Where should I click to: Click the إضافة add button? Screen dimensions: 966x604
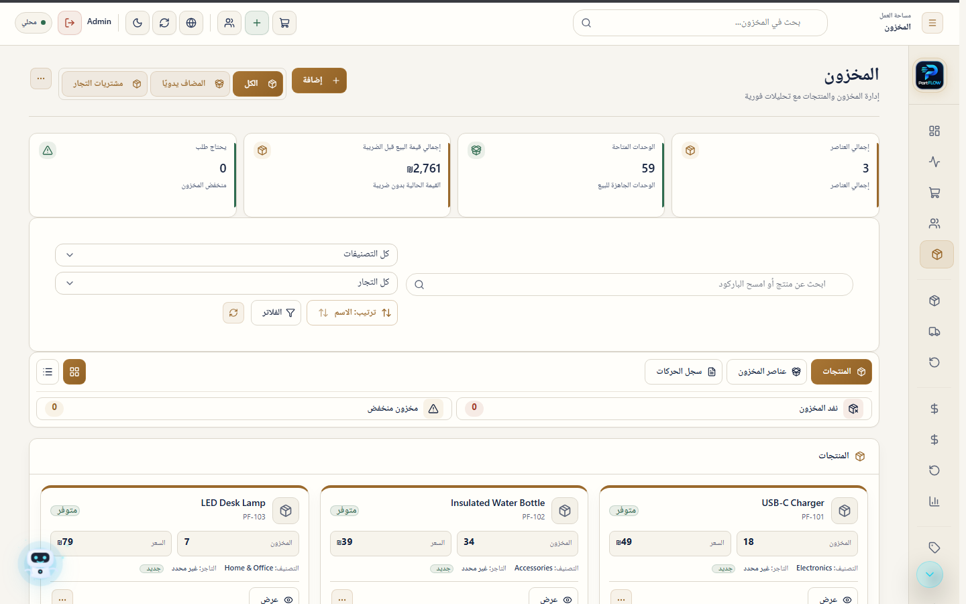pyautogui.click(x=319, y=81)
